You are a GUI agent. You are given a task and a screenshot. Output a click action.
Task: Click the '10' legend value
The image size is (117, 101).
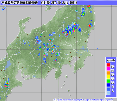click(113, 83)
